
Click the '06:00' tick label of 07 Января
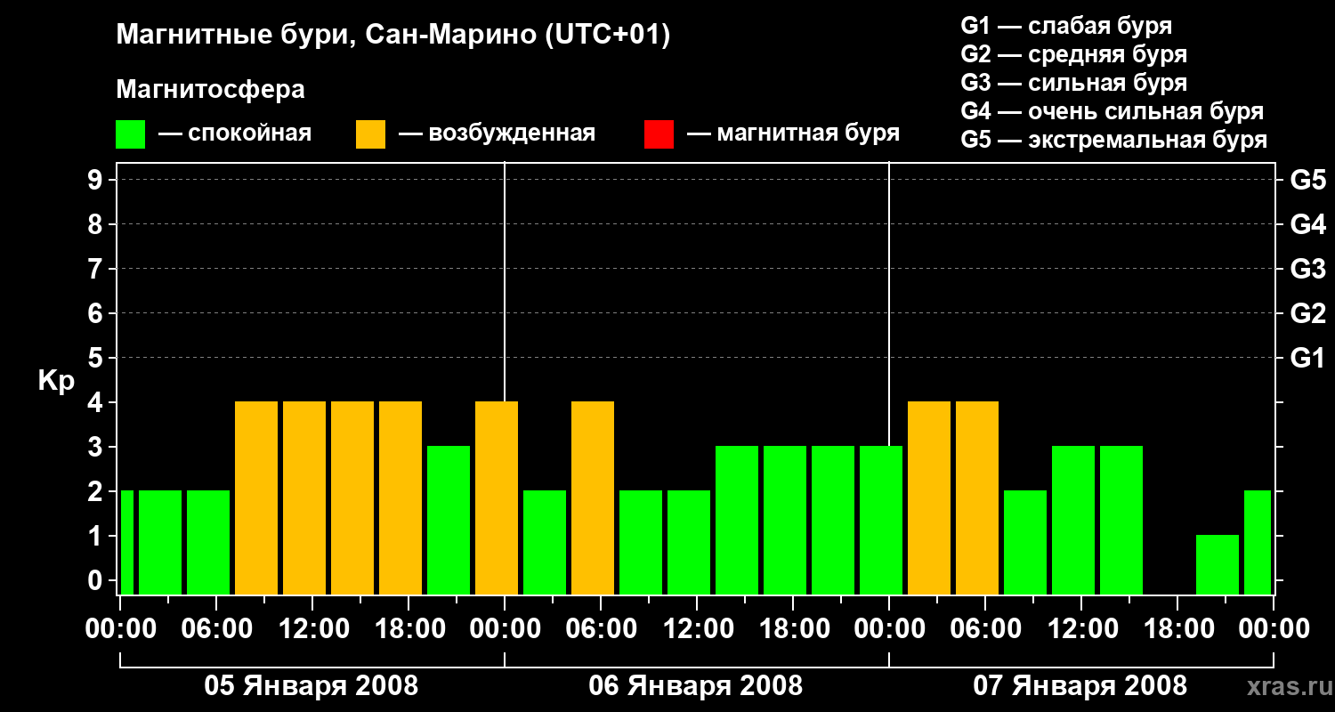pyautogui.click(x=985, y=629)
